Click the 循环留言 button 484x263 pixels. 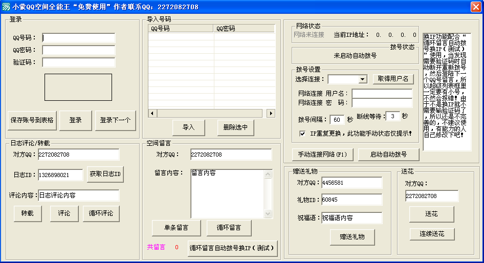pyautogui.click(x=229, y=228)
